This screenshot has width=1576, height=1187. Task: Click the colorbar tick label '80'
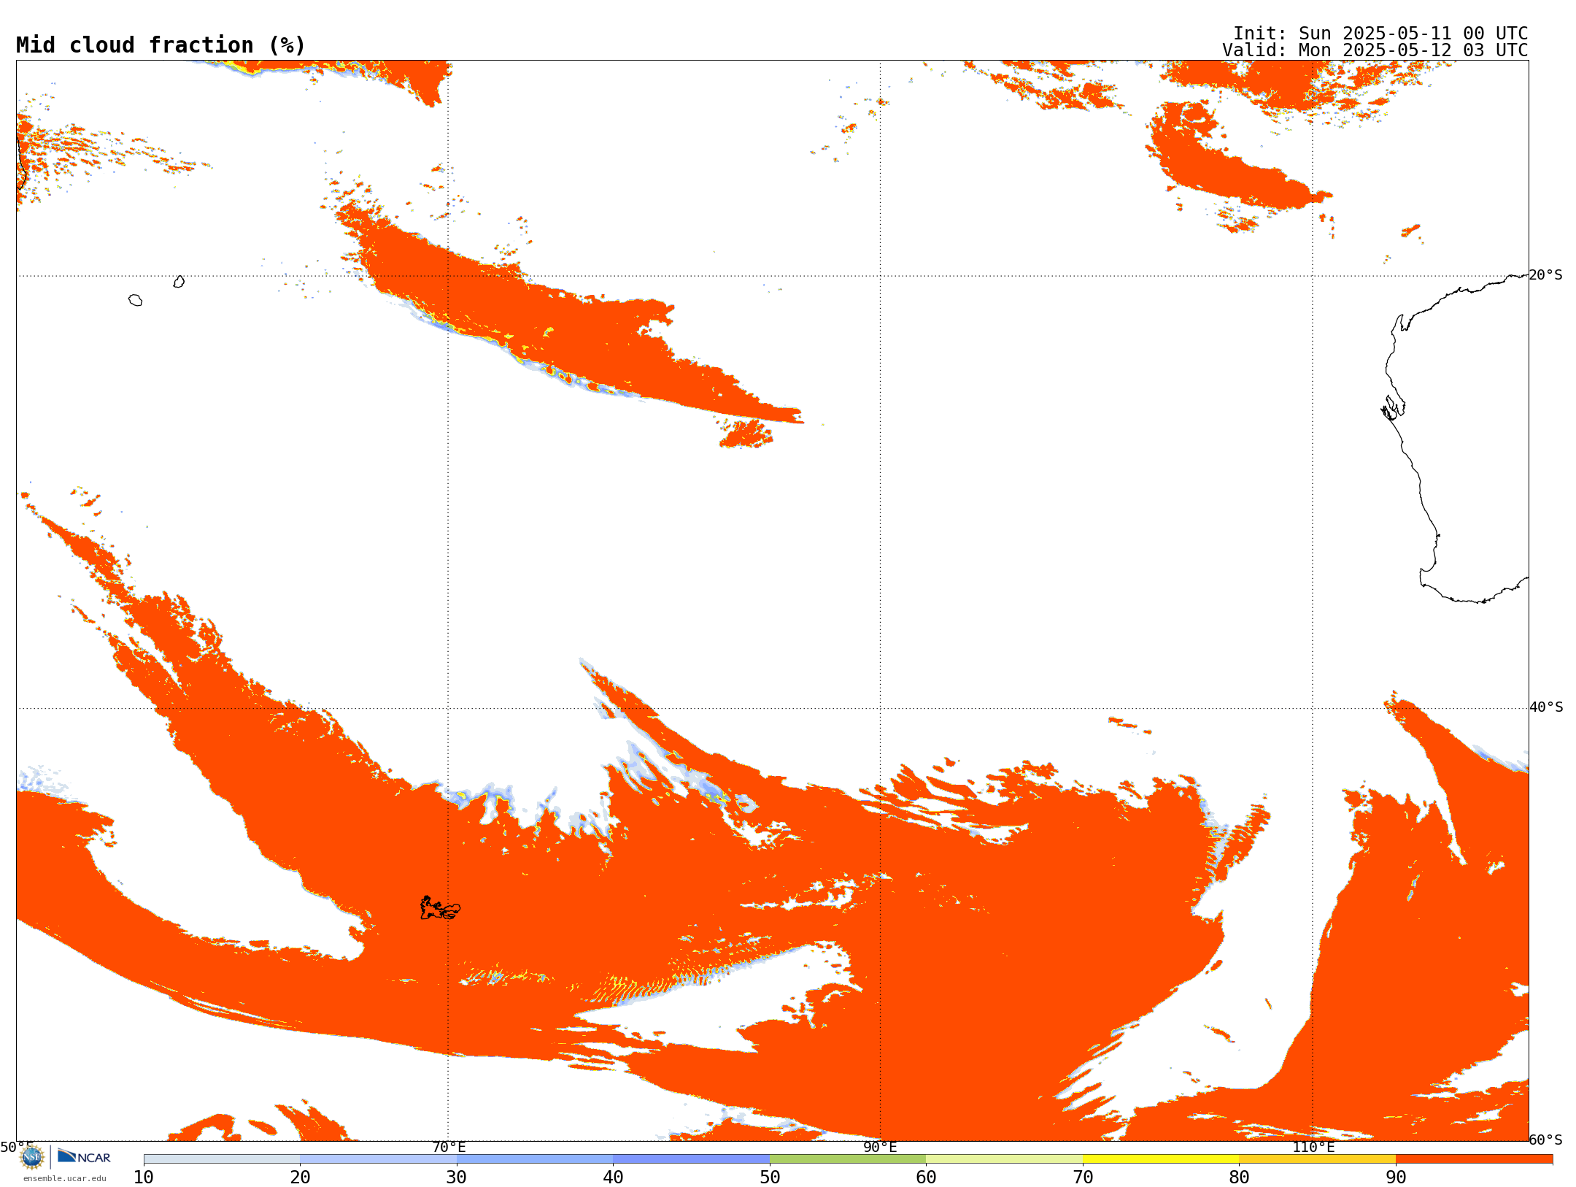click(x=1239, y=1178)
